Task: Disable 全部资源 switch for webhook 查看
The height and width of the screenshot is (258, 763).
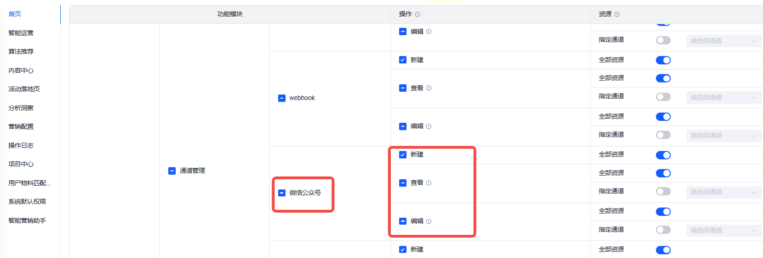Action: [663, 78]
